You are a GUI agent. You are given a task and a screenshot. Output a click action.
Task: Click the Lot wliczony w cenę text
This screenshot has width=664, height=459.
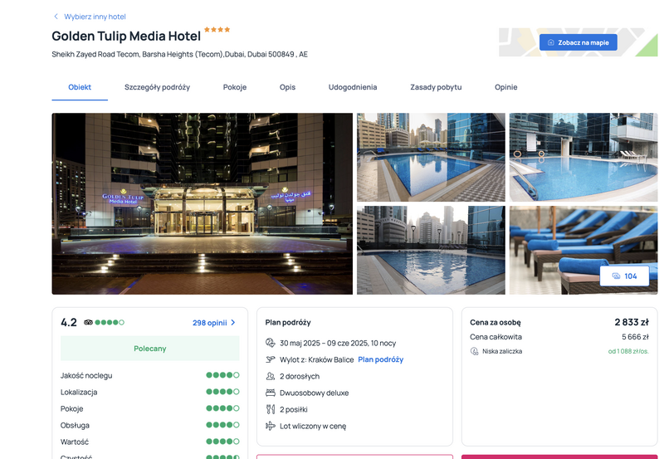(313, 427)
